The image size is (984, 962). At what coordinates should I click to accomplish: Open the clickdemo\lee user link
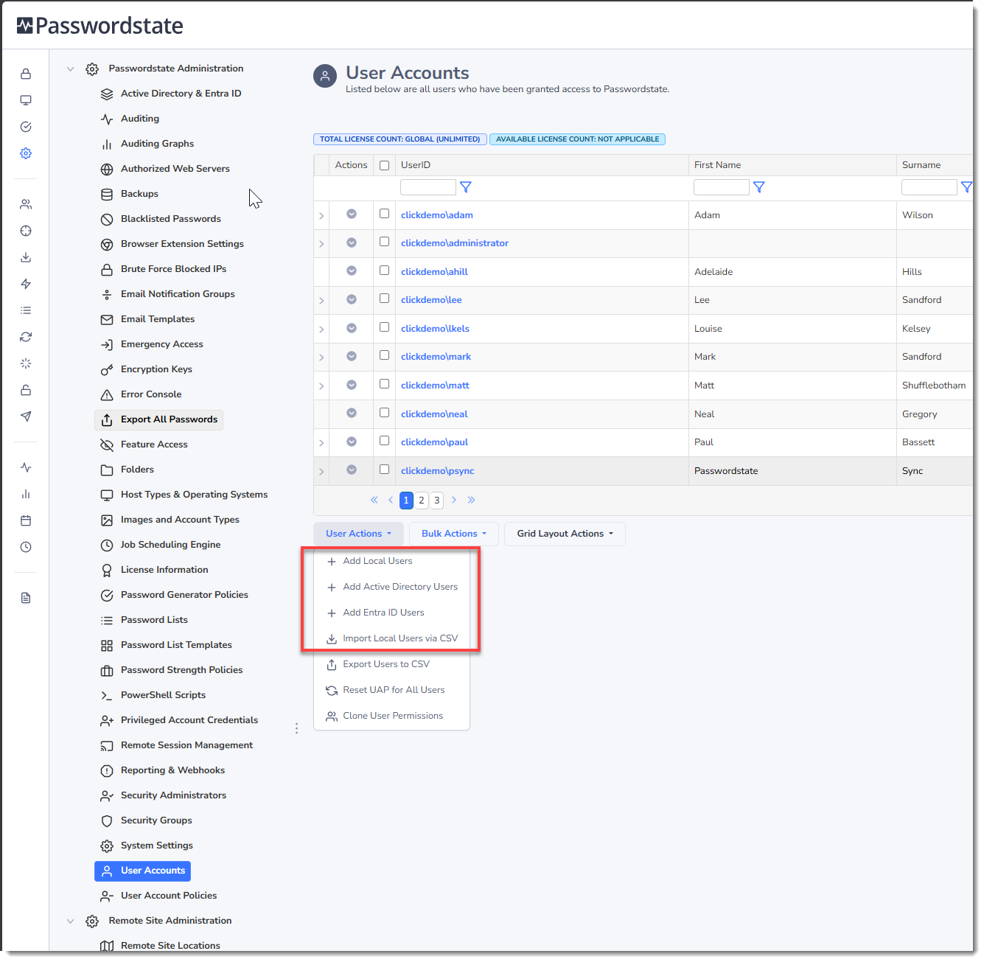431,300
